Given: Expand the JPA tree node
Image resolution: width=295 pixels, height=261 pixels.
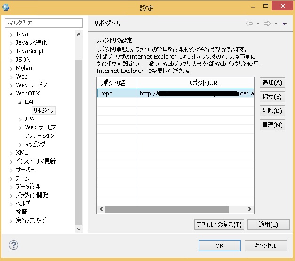Looking at the screenshot, I should click(20, 119).
